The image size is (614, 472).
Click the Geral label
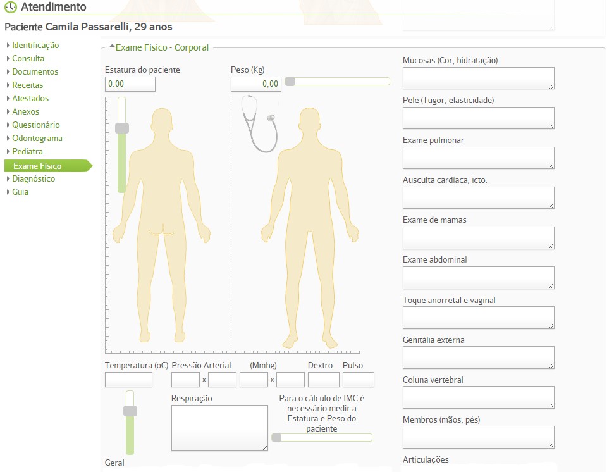[x=114, y=463]
